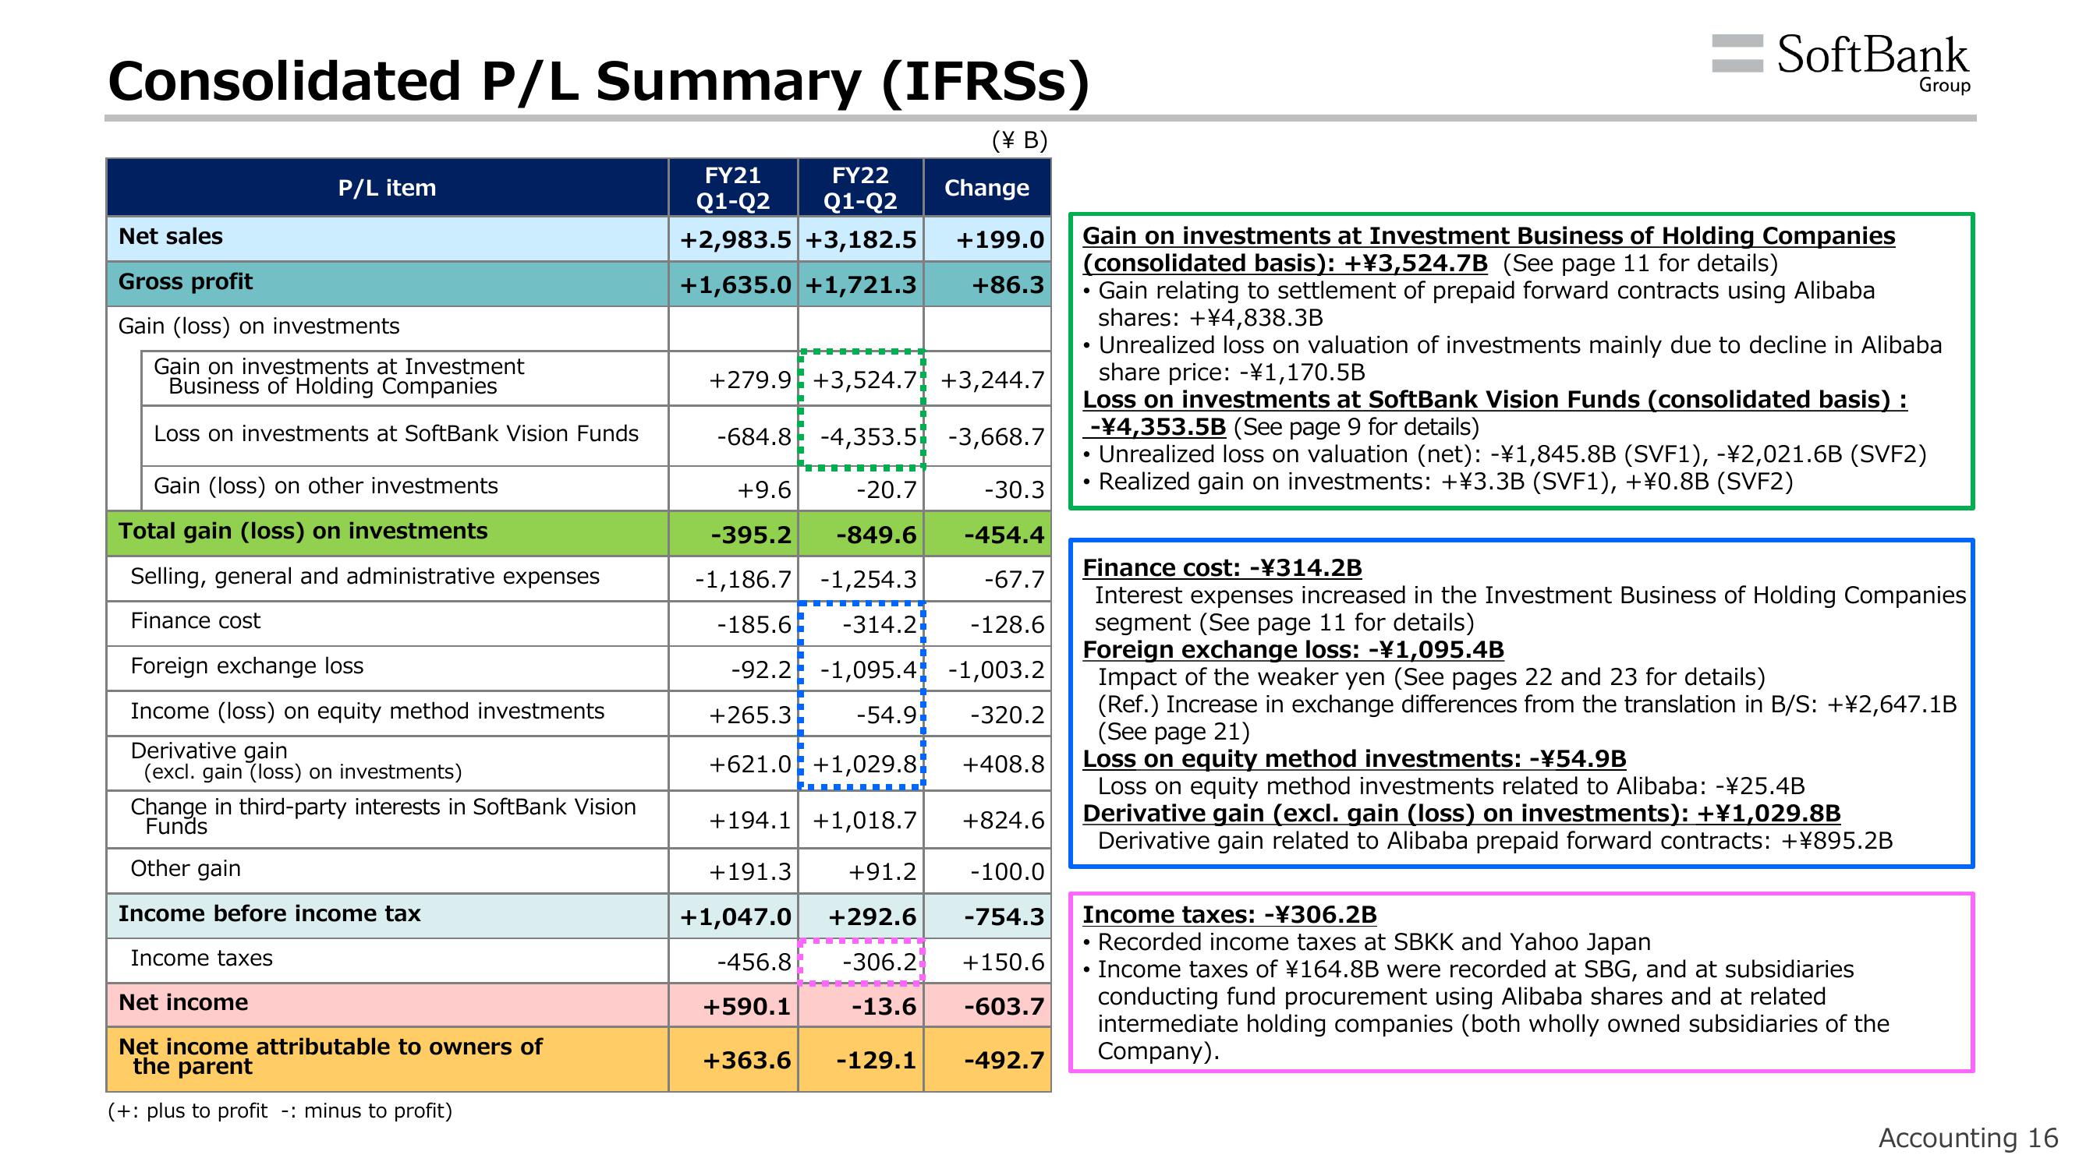Click the 'Finance cost: -¥314.2B' heading

tap(1222, 568)
